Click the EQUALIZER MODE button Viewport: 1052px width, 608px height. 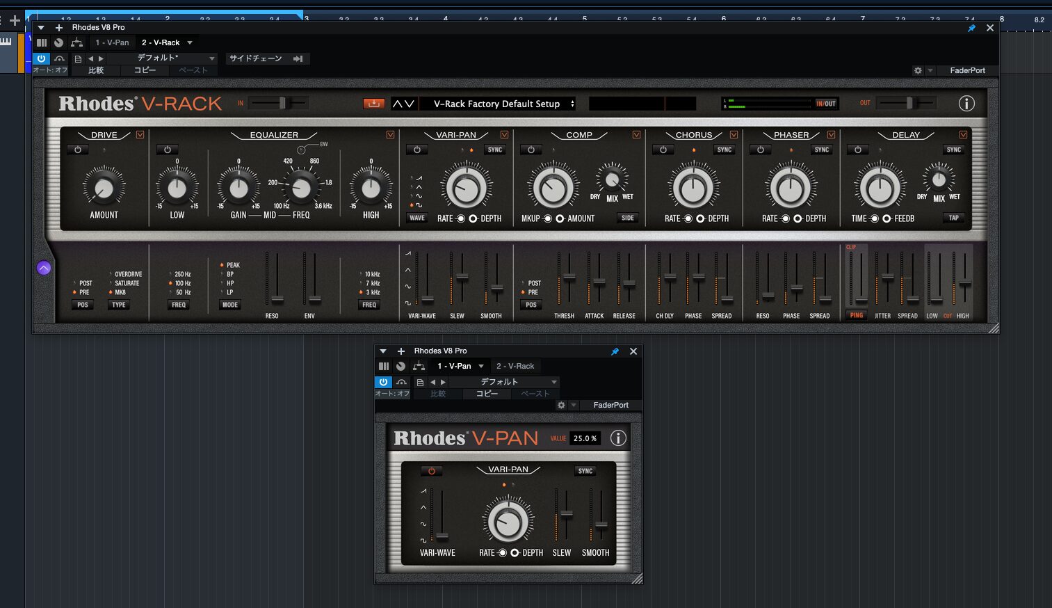click(x=230, y=305)
